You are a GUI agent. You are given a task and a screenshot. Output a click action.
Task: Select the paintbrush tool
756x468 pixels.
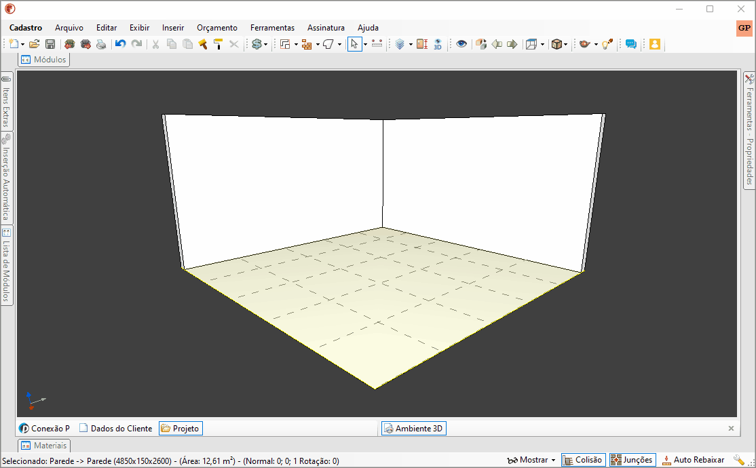pyautogui.click(x=203, y=44)
